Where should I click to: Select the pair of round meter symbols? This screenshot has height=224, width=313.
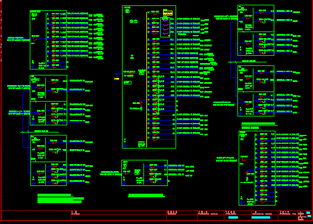point(133,21)
